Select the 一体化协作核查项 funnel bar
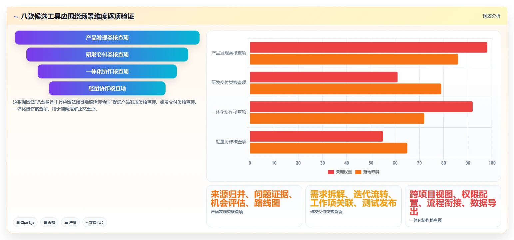 [107, 71]
